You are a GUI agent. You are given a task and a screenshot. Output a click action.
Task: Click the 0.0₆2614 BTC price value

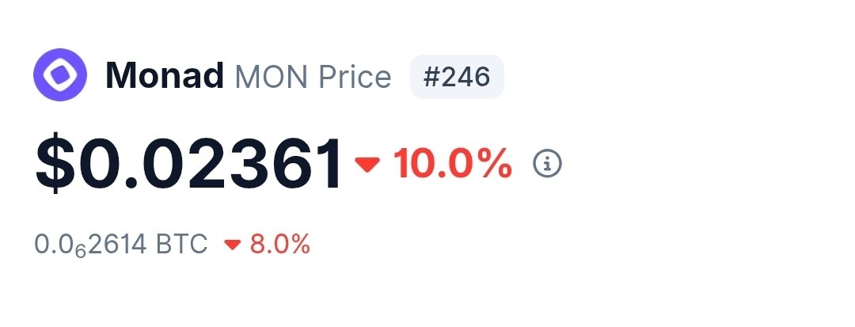point(120,245)
